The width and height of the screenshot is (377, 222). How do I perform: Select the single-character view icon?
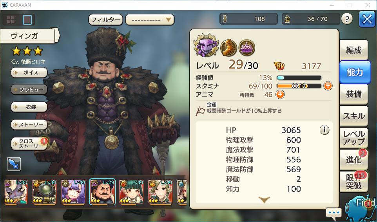click(x=27, y=20)
